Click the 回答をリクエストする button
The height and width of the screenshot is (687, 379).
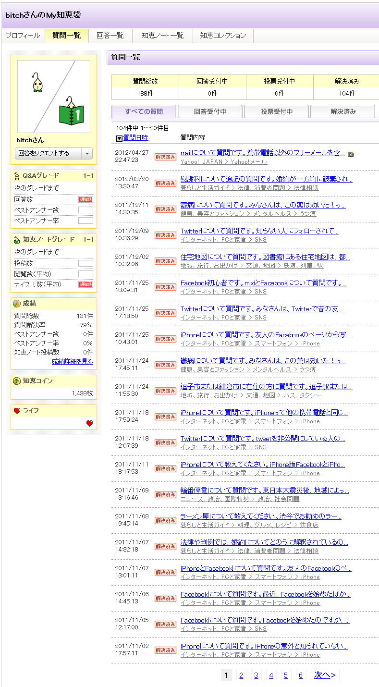tap(49, 153)
